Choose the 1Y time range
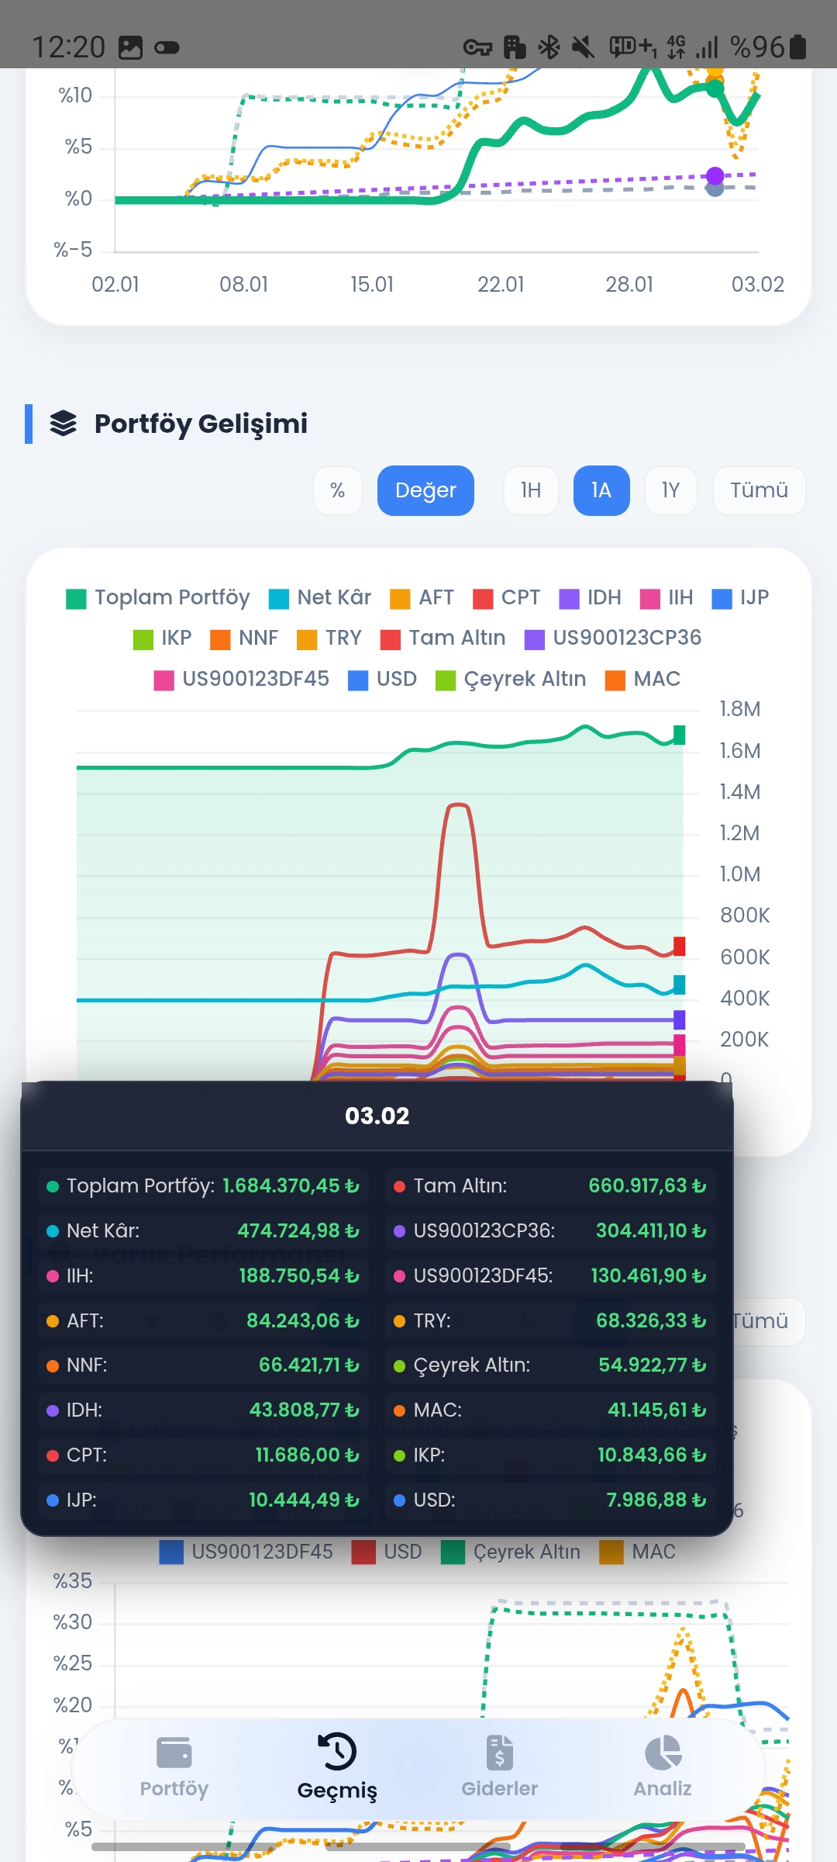 670,490
